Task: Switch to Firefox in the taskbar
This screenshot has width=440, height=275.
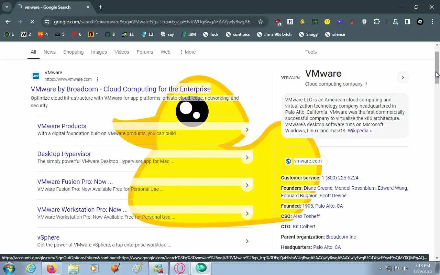Action: point(52,268)
